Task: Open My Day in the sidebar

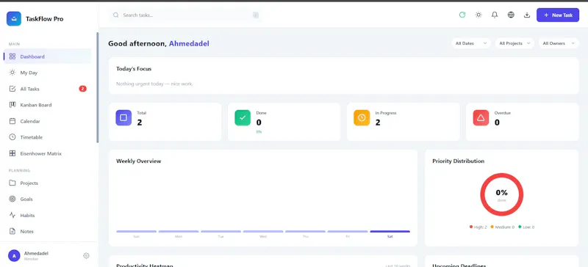Action: point(48,73)
